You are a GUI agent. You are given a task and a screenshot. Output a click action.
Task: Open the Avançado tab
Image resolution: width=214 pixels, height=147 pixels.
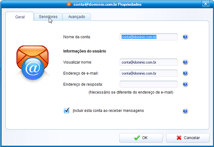click(77, 17)
